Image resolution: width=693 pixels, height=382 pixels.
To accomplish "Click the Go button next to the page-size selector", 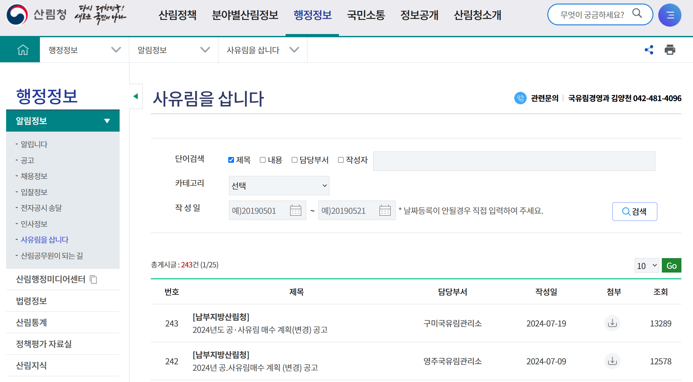I will coord(671,265).
